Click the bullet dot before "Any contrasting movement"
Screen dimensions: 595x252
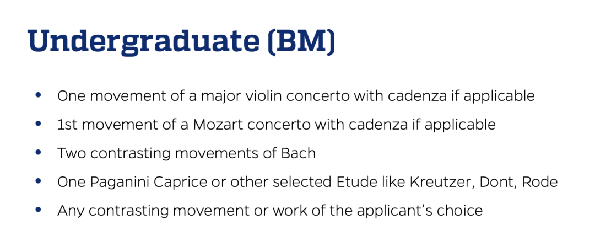37,210
